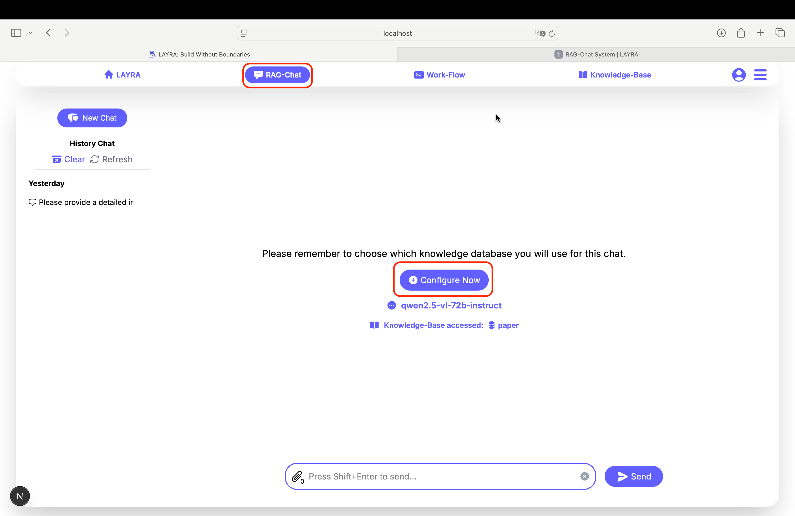Open the hamburger menu icon

pyautogui.click(x=760, y=75)
